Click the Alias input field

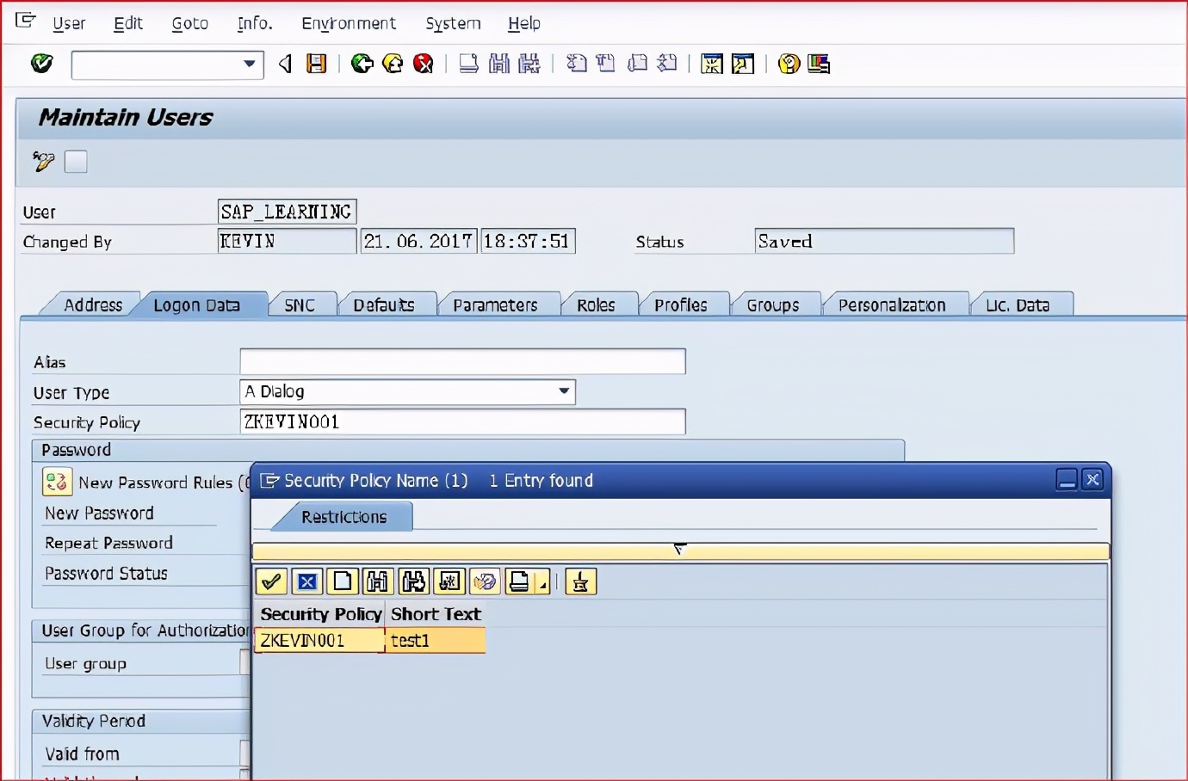462,361
